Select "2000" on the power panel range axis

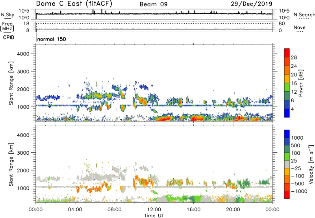[23, 89]
